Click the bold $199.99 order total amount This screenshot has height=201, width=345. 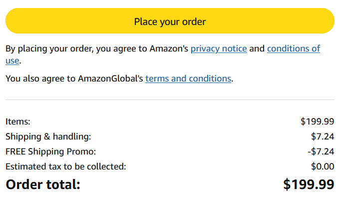(309, 184)
